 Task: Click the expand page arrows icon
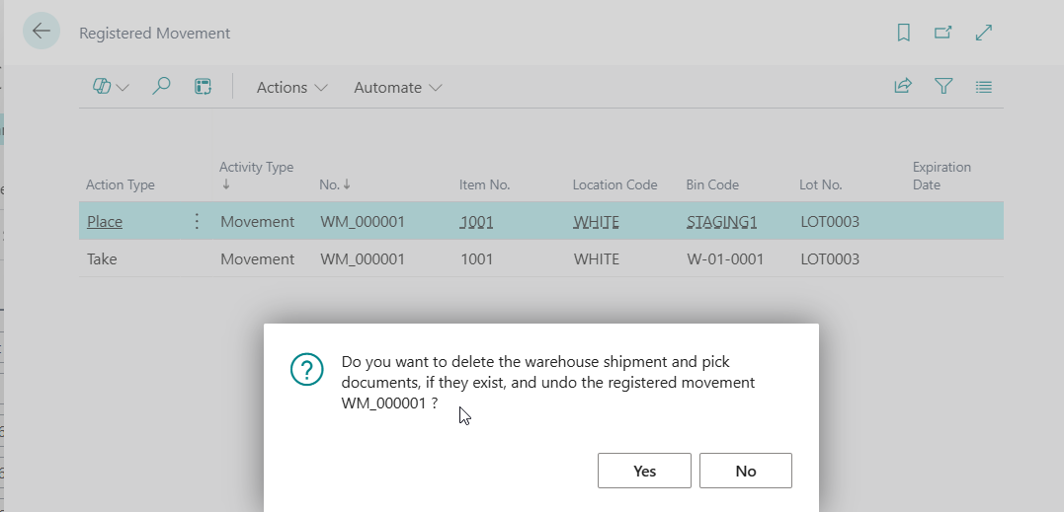point(983,33)
